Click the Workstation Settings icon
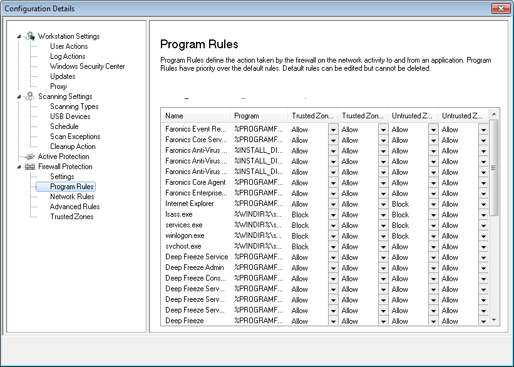514x367 pixels. click(x=30, y=36)
